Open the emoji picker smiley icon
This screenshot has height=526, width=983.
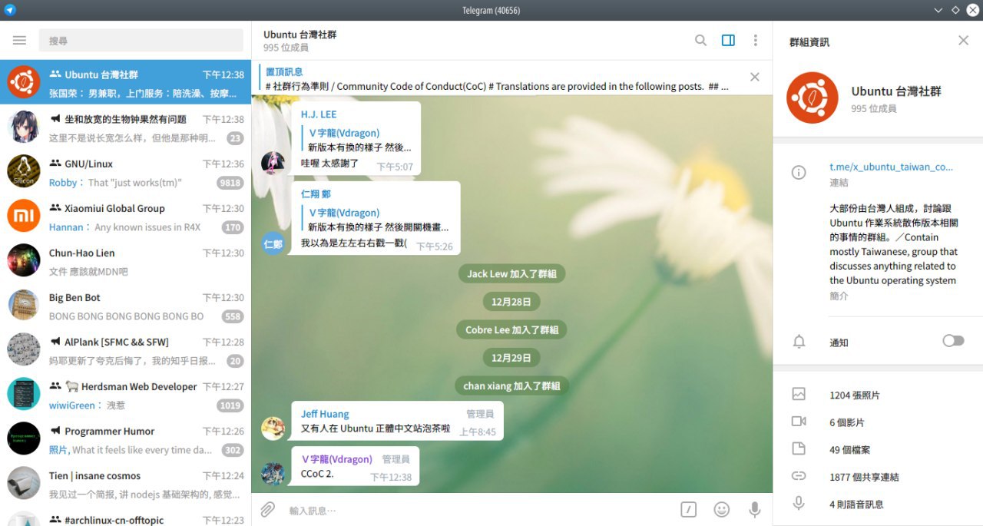722,509
